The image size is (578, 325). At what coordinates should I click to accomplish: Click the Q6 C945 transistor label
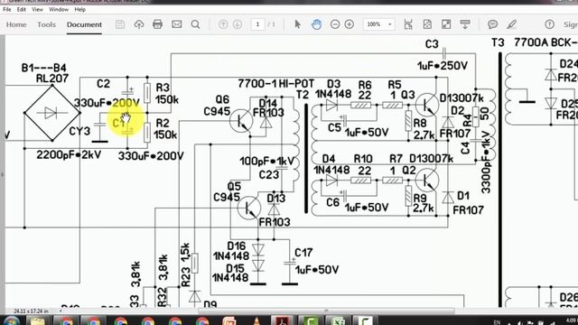click(217, 106)
